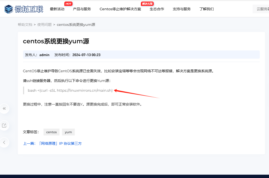Go to 使用问题 in the breadcrumb
The height and width of the screenshot is (178, 269).
coord(44,25)
